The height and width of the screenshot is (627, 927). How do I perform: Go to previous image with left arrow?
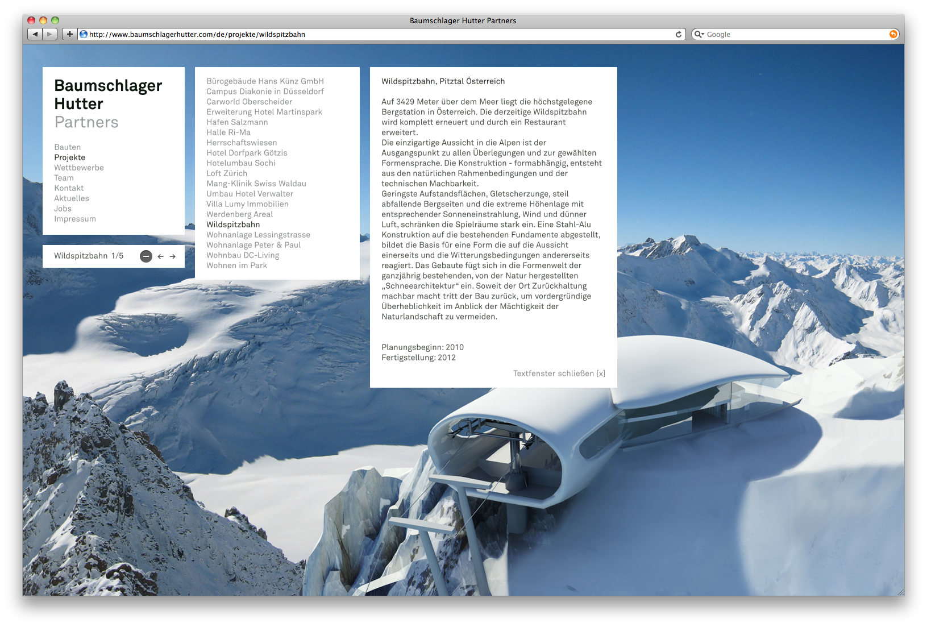tap(161, 256)
